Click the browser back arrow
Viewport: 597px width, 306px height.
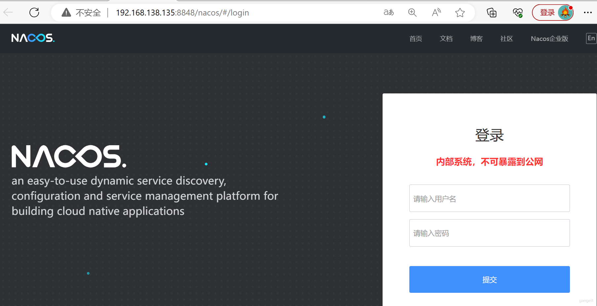coord(8,13)
